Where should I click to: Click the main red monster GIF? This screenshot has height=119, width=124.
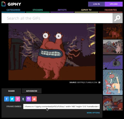point(52,52)
